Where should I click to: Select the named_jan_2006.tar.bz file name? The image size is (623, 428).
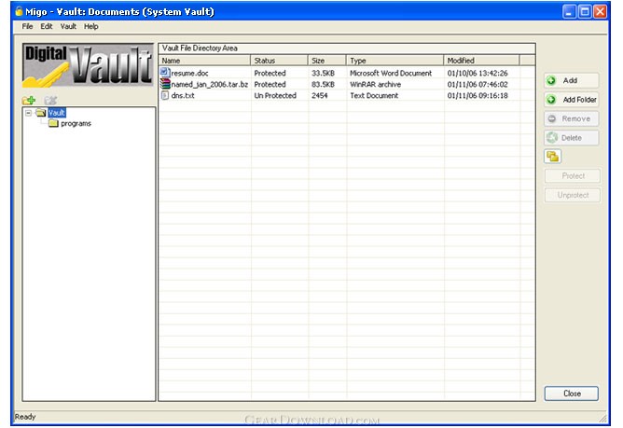pyautogui.click(x=210, y=84)
